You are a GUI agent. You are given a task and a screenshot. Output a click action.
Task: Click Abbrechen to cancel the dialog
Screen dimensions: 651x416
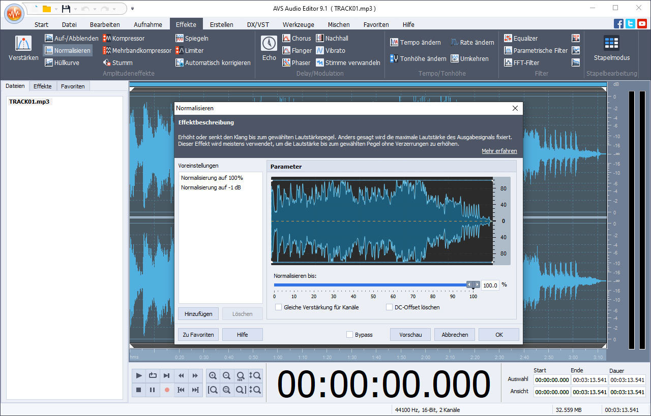(455, 335)
